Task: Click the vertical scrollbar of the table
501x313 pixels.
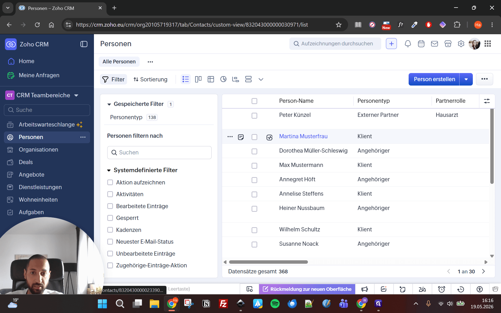Action: click(x=492, y=146)
